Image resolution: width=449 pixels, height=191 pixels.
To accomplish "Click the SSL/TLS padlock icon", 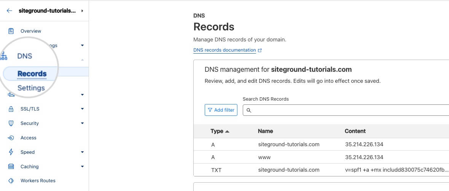I will (x=11, y=109).
